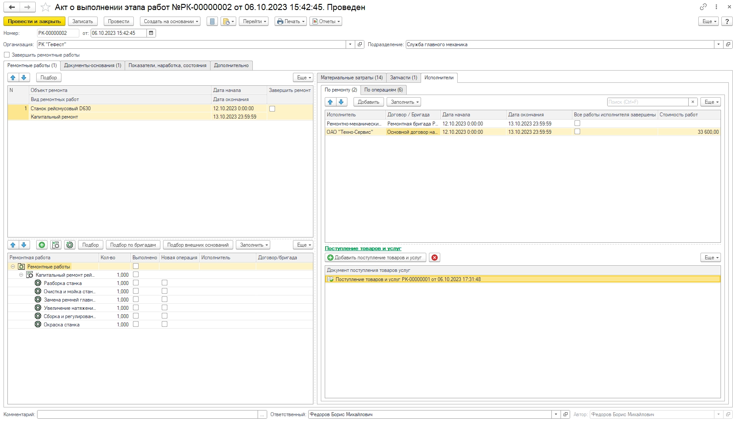Mark 'Разборка станка' as completed
This screenshot has height=424, width=741.
[x=136, y=283]
